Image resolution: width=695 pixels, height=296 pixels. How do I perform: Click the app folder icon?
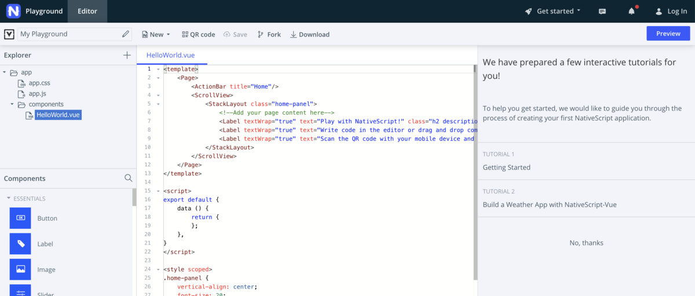pos(14,72)
